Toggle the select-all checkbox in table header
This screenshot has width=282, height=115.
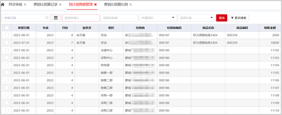click(7, 28)
